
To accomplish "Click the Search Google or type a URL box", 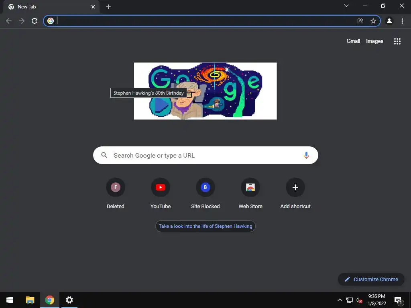I will pos(206,155).
